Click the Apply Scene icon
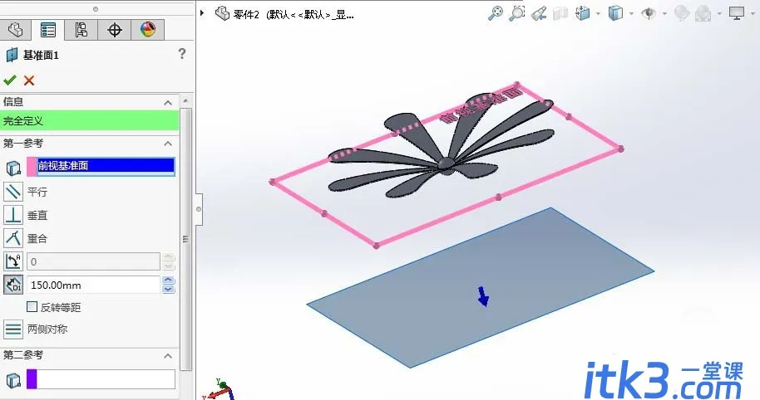This screenshot has width=760, height=400. click(x=703, y=13)
